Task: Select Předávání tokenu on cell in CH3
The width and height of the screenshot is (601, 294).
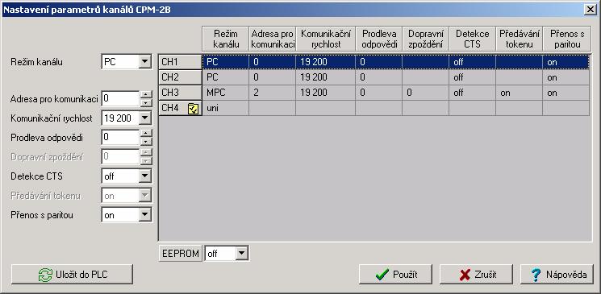Action: point(520,93)
